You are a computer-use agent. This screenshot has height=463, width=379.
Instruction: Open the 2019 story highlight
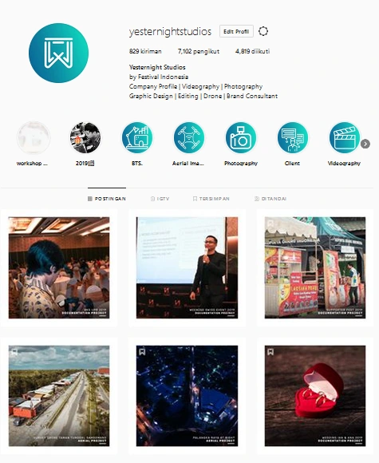(85, 138)
